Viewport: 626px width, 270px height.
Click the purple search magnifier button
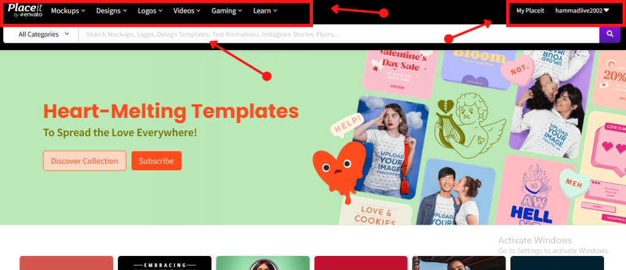pos(609,34)
